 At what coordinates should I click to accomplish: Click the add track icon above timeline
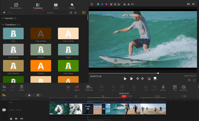point(4,95)
